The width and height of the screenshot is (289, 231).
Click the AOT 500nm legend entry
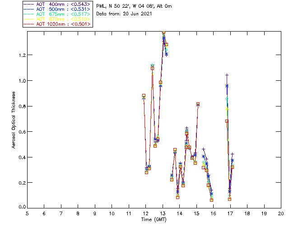57,9
